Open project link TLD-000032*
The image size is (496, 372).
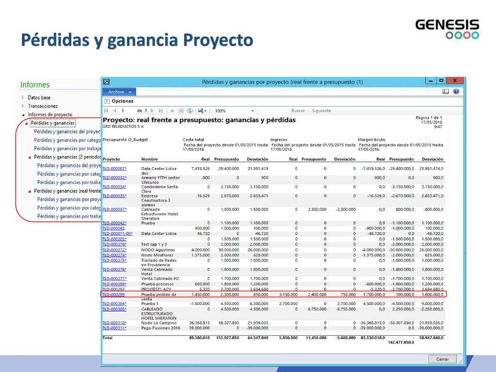click(x=114, y=178)
